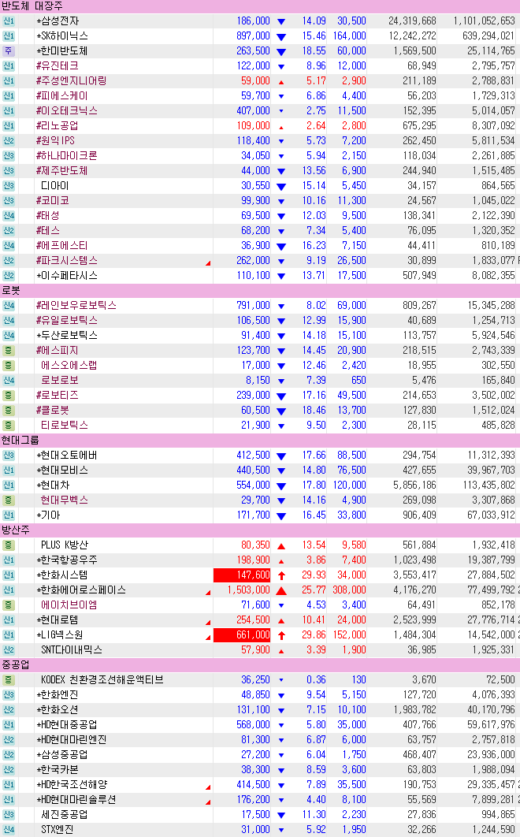The height and width of the screenshot is (837, 520).
Task: Open the *삼성전자 stock name
Action: pos(58,20)
